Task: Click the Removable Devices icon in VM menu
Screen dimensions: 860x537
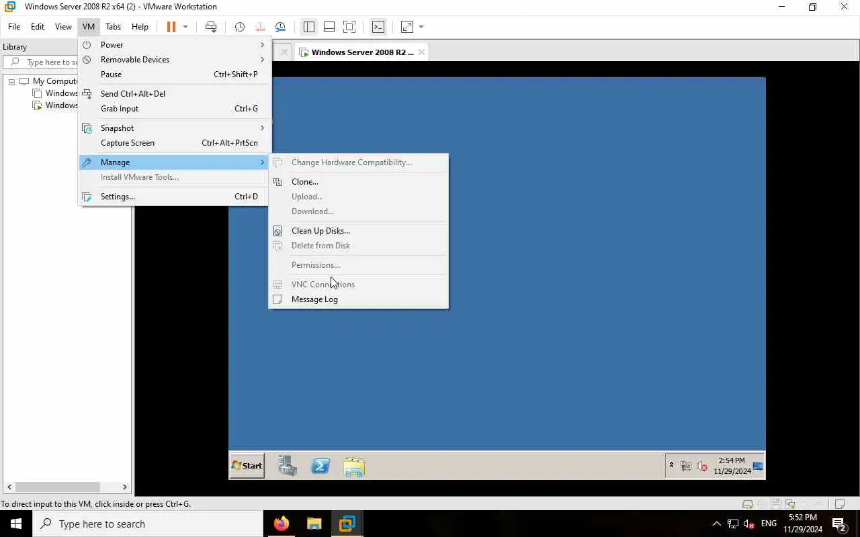Action: pyautogui.click(x=87, y=60)
